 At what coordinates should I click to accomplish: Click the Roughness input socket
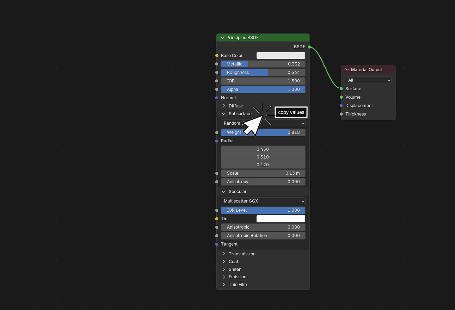click(217, 73)
